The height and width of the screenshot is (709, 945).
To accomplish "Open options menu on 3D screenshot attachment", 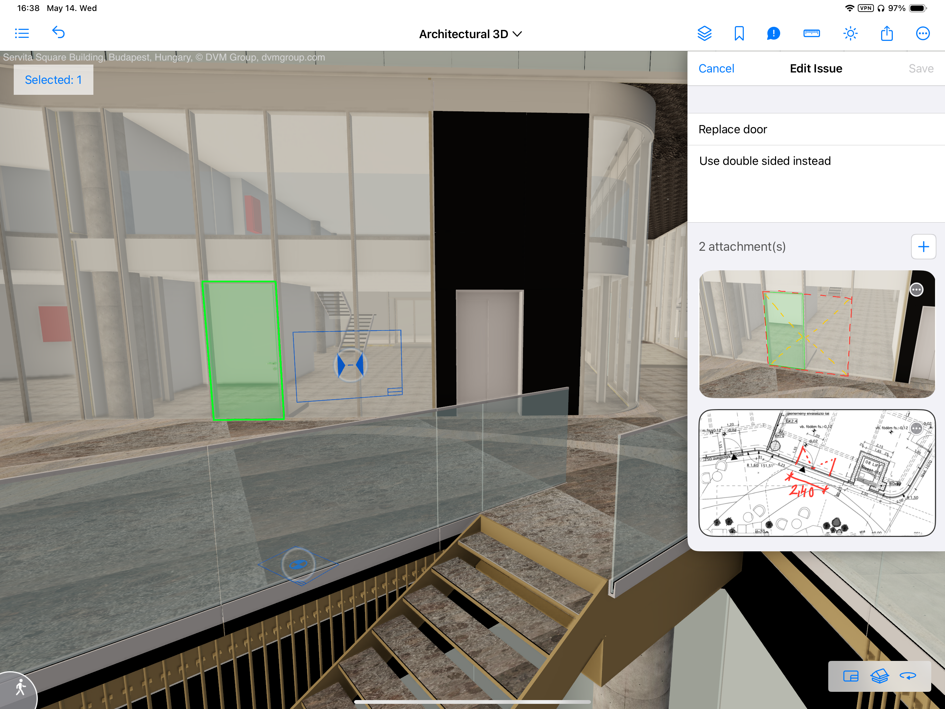I will point(916,290).
